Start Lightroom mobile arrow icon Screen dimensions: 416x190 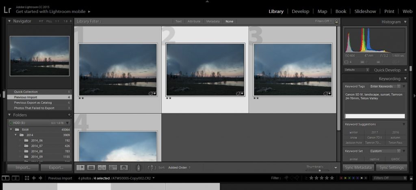(89, 12)
